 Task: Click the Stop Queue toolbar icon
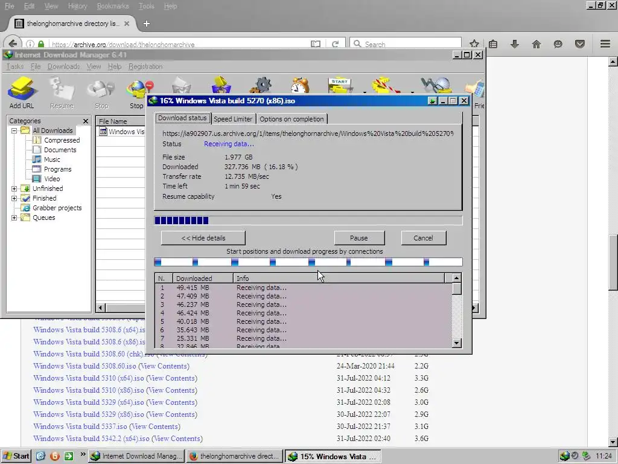(x=386, y=85)
